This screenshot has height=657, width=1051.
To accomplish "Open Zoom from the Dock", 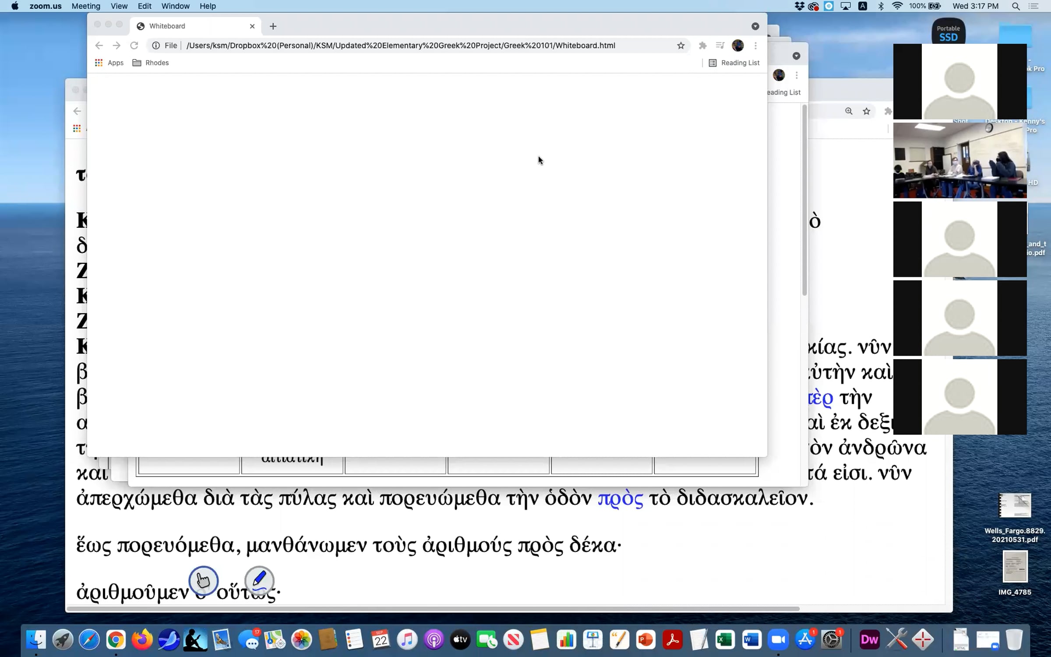I will point(778,640).
